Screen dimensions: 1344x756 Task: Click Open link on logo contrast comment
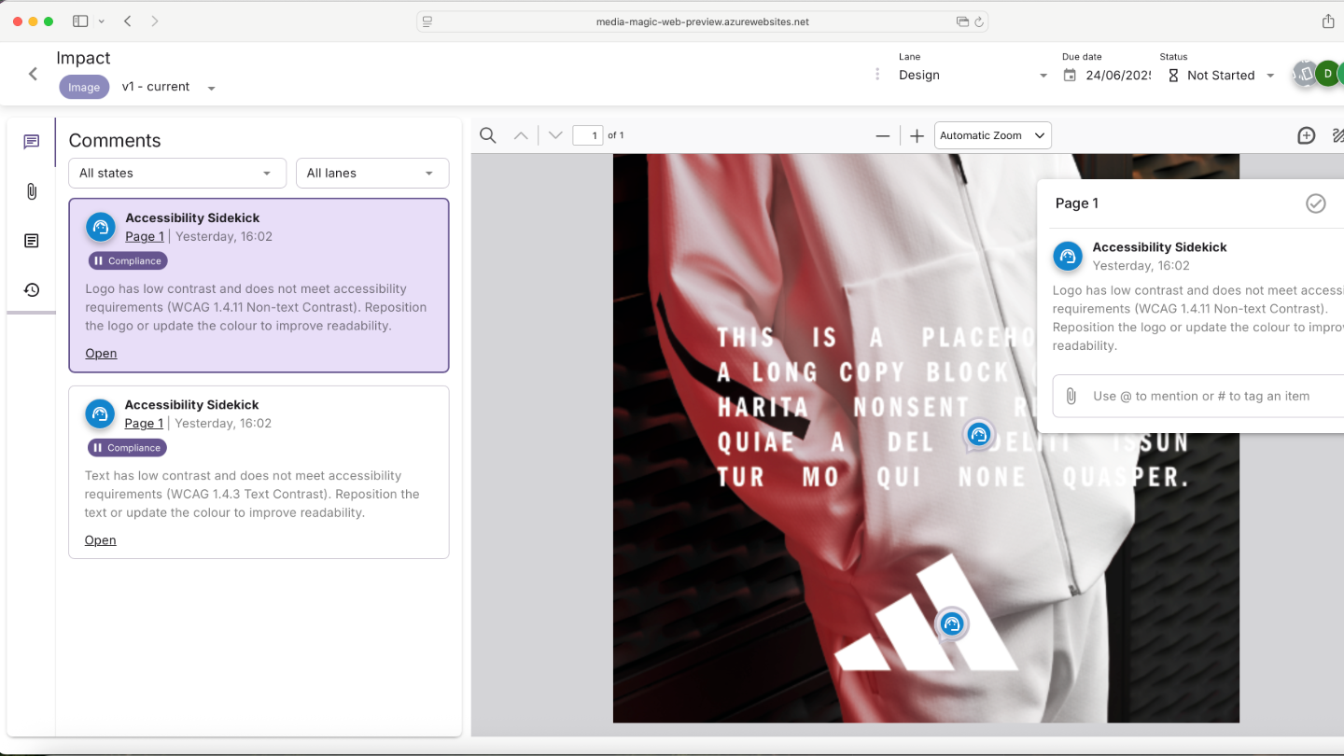click(x=101, y=354)
